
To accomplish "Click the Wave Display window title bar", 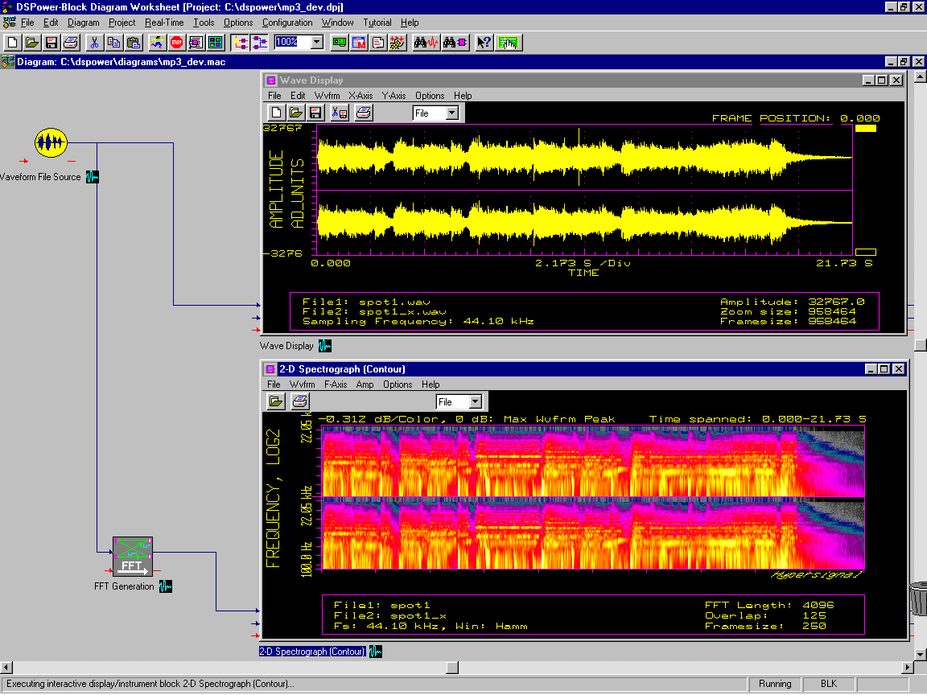I will [x=584, y=80].
